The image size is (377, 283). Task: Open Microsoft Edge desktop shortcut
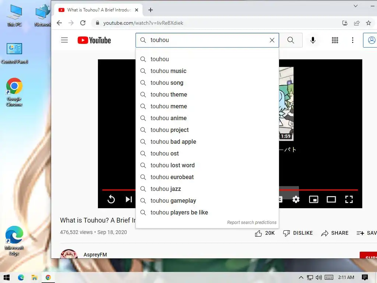point(14,241)
